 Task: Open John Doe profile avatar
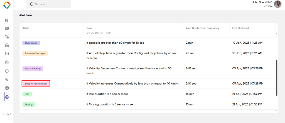pyautogui.click(x=277, y=4)
